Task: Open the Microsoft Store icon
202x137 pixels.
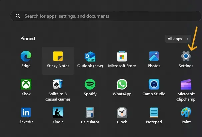Action: tap(122, 56)
